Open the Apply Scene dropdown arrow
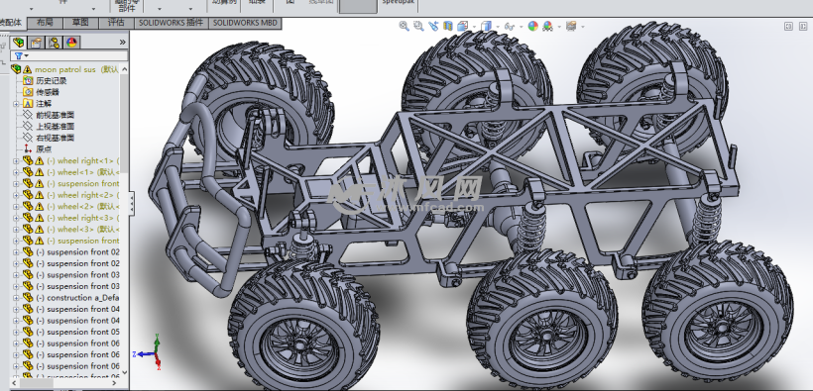The height and width of the screenshot is (391, 813). pos(558,27)
